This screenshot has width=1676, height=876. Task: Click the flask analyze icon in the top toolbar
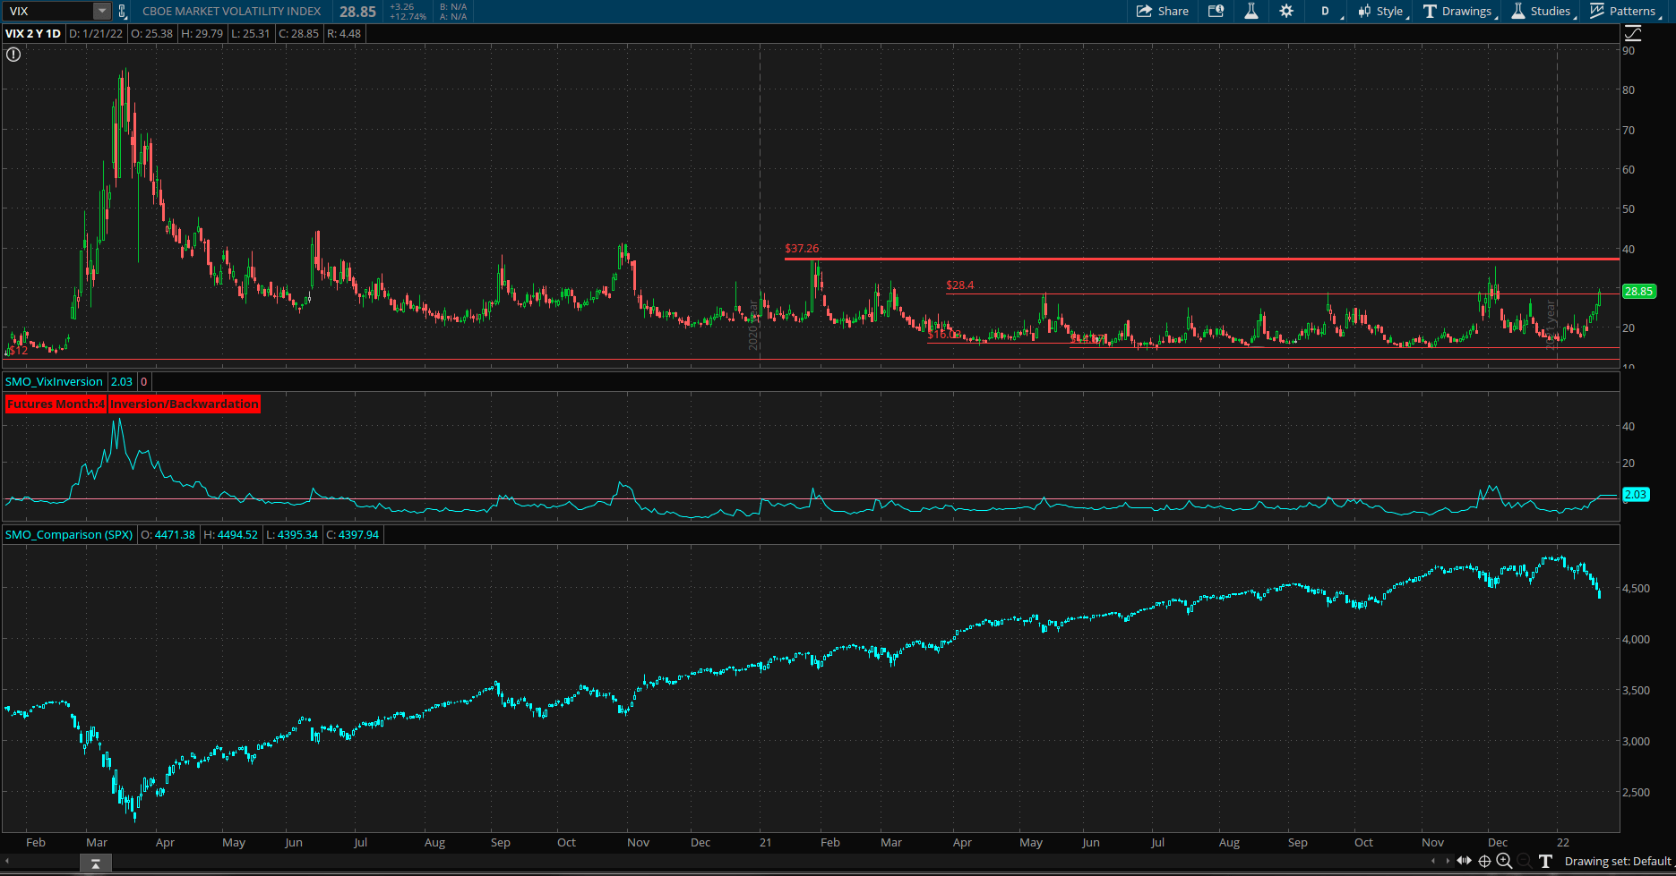click(1251, 11)
